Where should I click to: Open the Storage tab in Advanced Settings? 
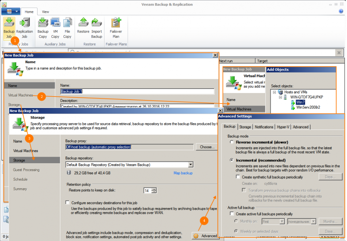pos(245,127)
